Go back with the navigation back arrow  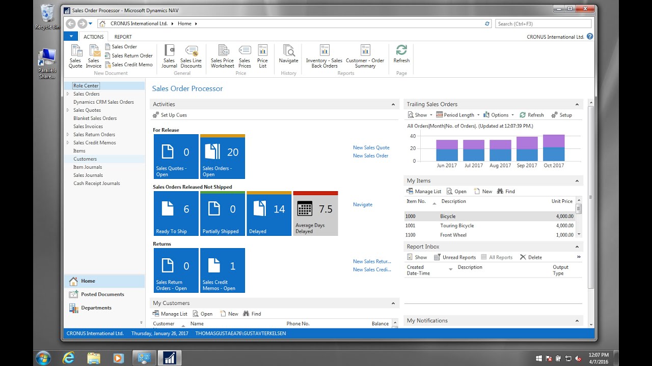click(x=70, y=23)
